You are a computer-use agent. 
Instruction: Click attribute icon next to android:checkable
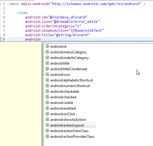(47, 91)
